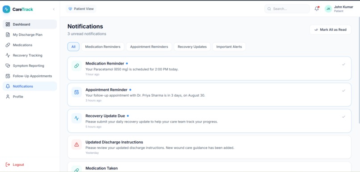Image resolution: width=360 pixels, height=172 pixels.
Task: Mark Appointment Reminder as read with checkmark
Action: (343, 90)
